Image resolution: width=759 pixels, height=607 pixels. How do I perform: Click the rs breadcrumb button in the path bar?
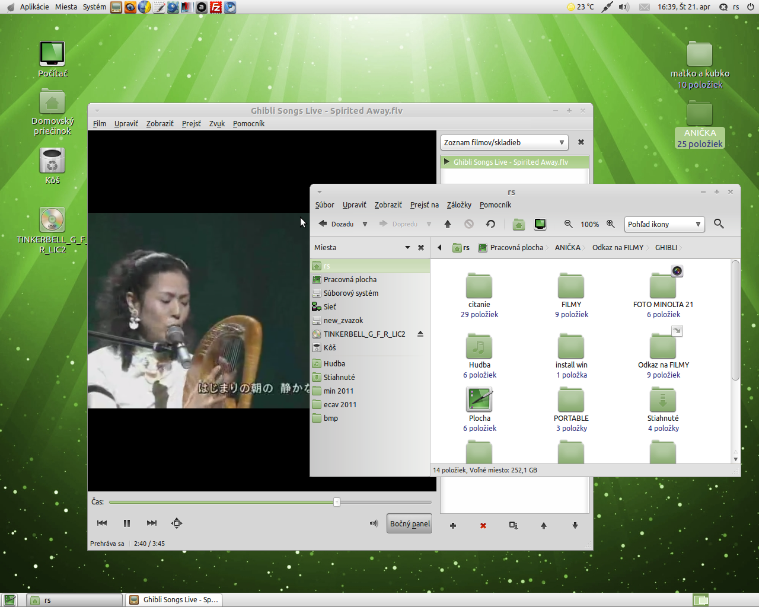pos(461,248)
